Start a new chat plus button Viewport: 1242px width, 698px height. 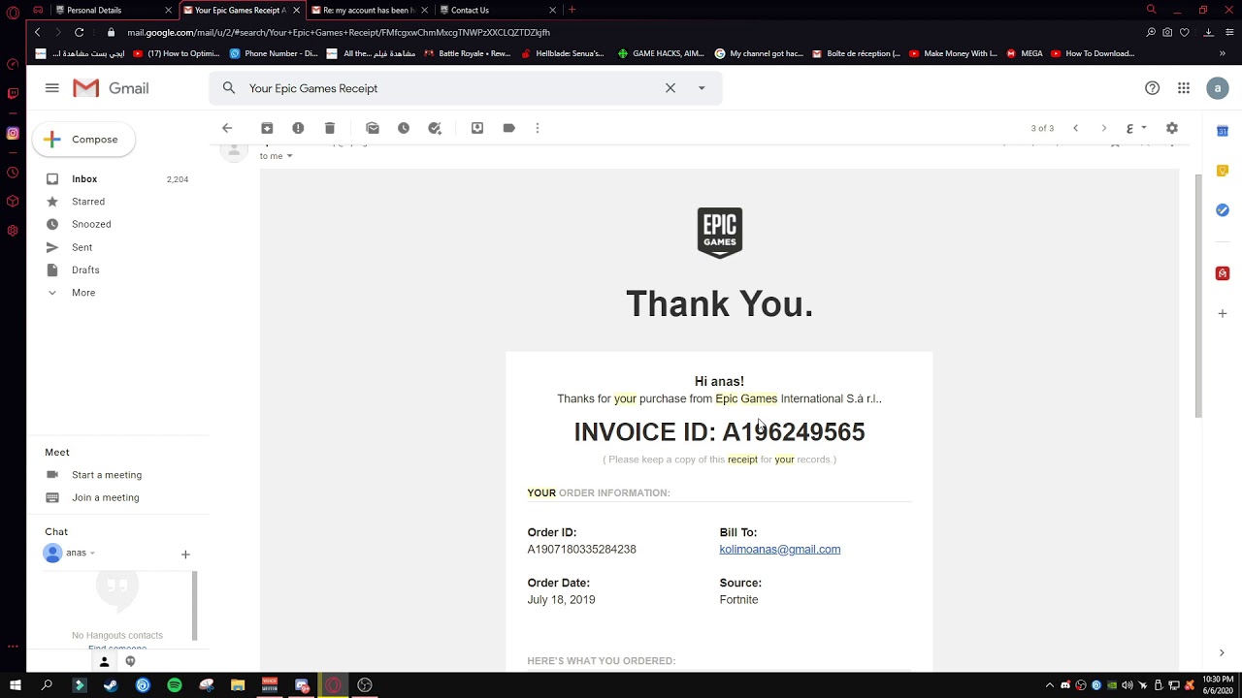pos(185,555)
